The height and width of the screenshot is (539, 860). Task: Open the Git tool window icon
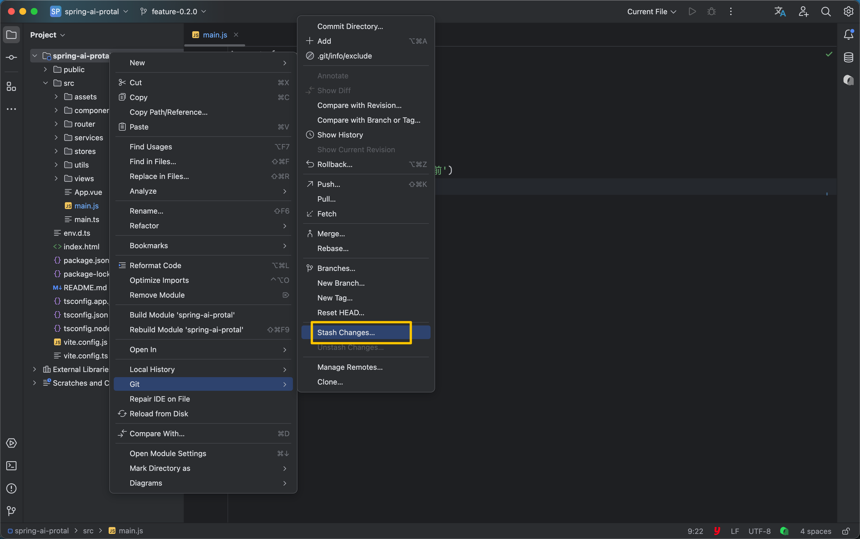(11, 511)
